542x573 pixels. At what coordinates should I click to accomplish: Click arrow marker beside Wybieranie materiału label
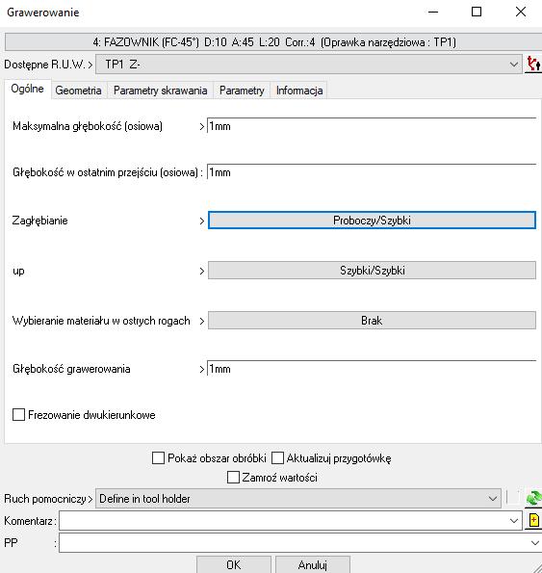(202, 321)
